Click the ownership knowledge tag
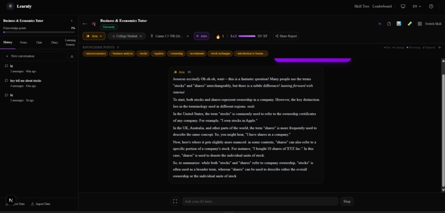Screen dimensions: 445x213 pyautogui.click(x=176, y=54)
